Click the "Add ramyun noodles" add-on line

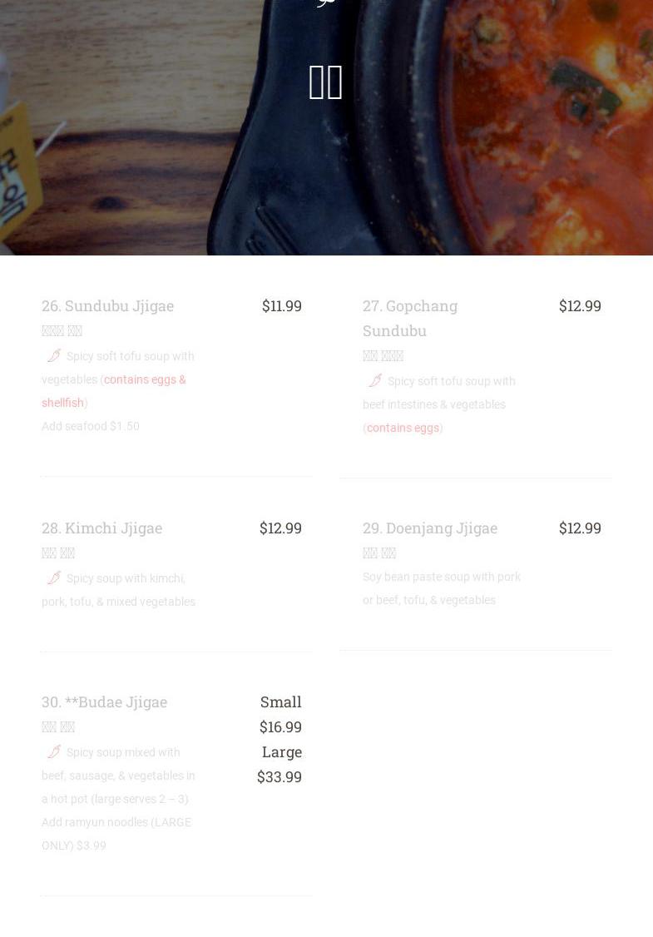pyautogui.click(x=116, y=834)
